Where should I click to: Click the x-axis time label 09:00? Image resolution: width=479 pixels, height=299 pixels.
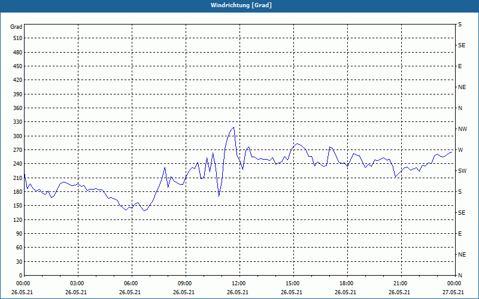pyautogui.click(x=184, y=283)
